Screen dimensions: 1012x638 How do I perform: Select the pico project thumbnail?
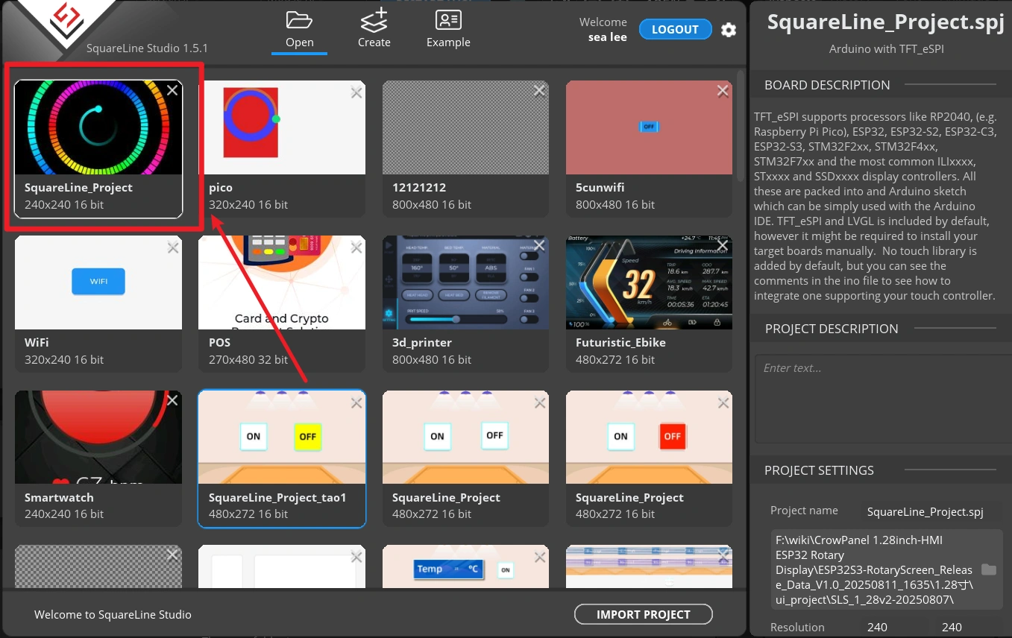(282, 127)
